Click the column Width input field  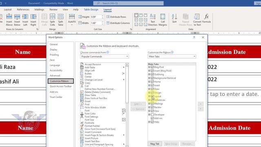pos(96,23)
